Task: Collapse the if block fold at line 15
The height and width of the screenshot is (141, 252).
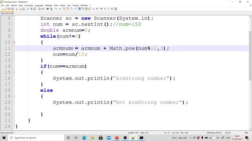Action: 14,72
